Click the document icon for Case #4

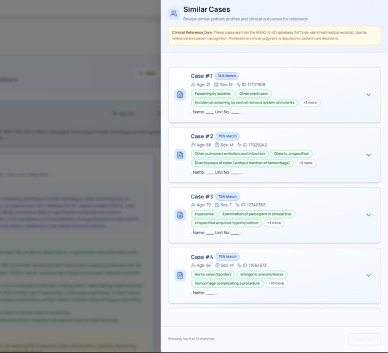(x=180, y=275)
